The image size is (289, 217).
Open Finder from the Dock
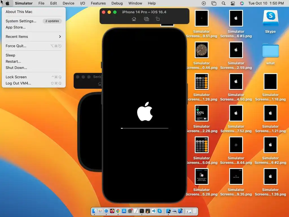click(x=94, y=211)
